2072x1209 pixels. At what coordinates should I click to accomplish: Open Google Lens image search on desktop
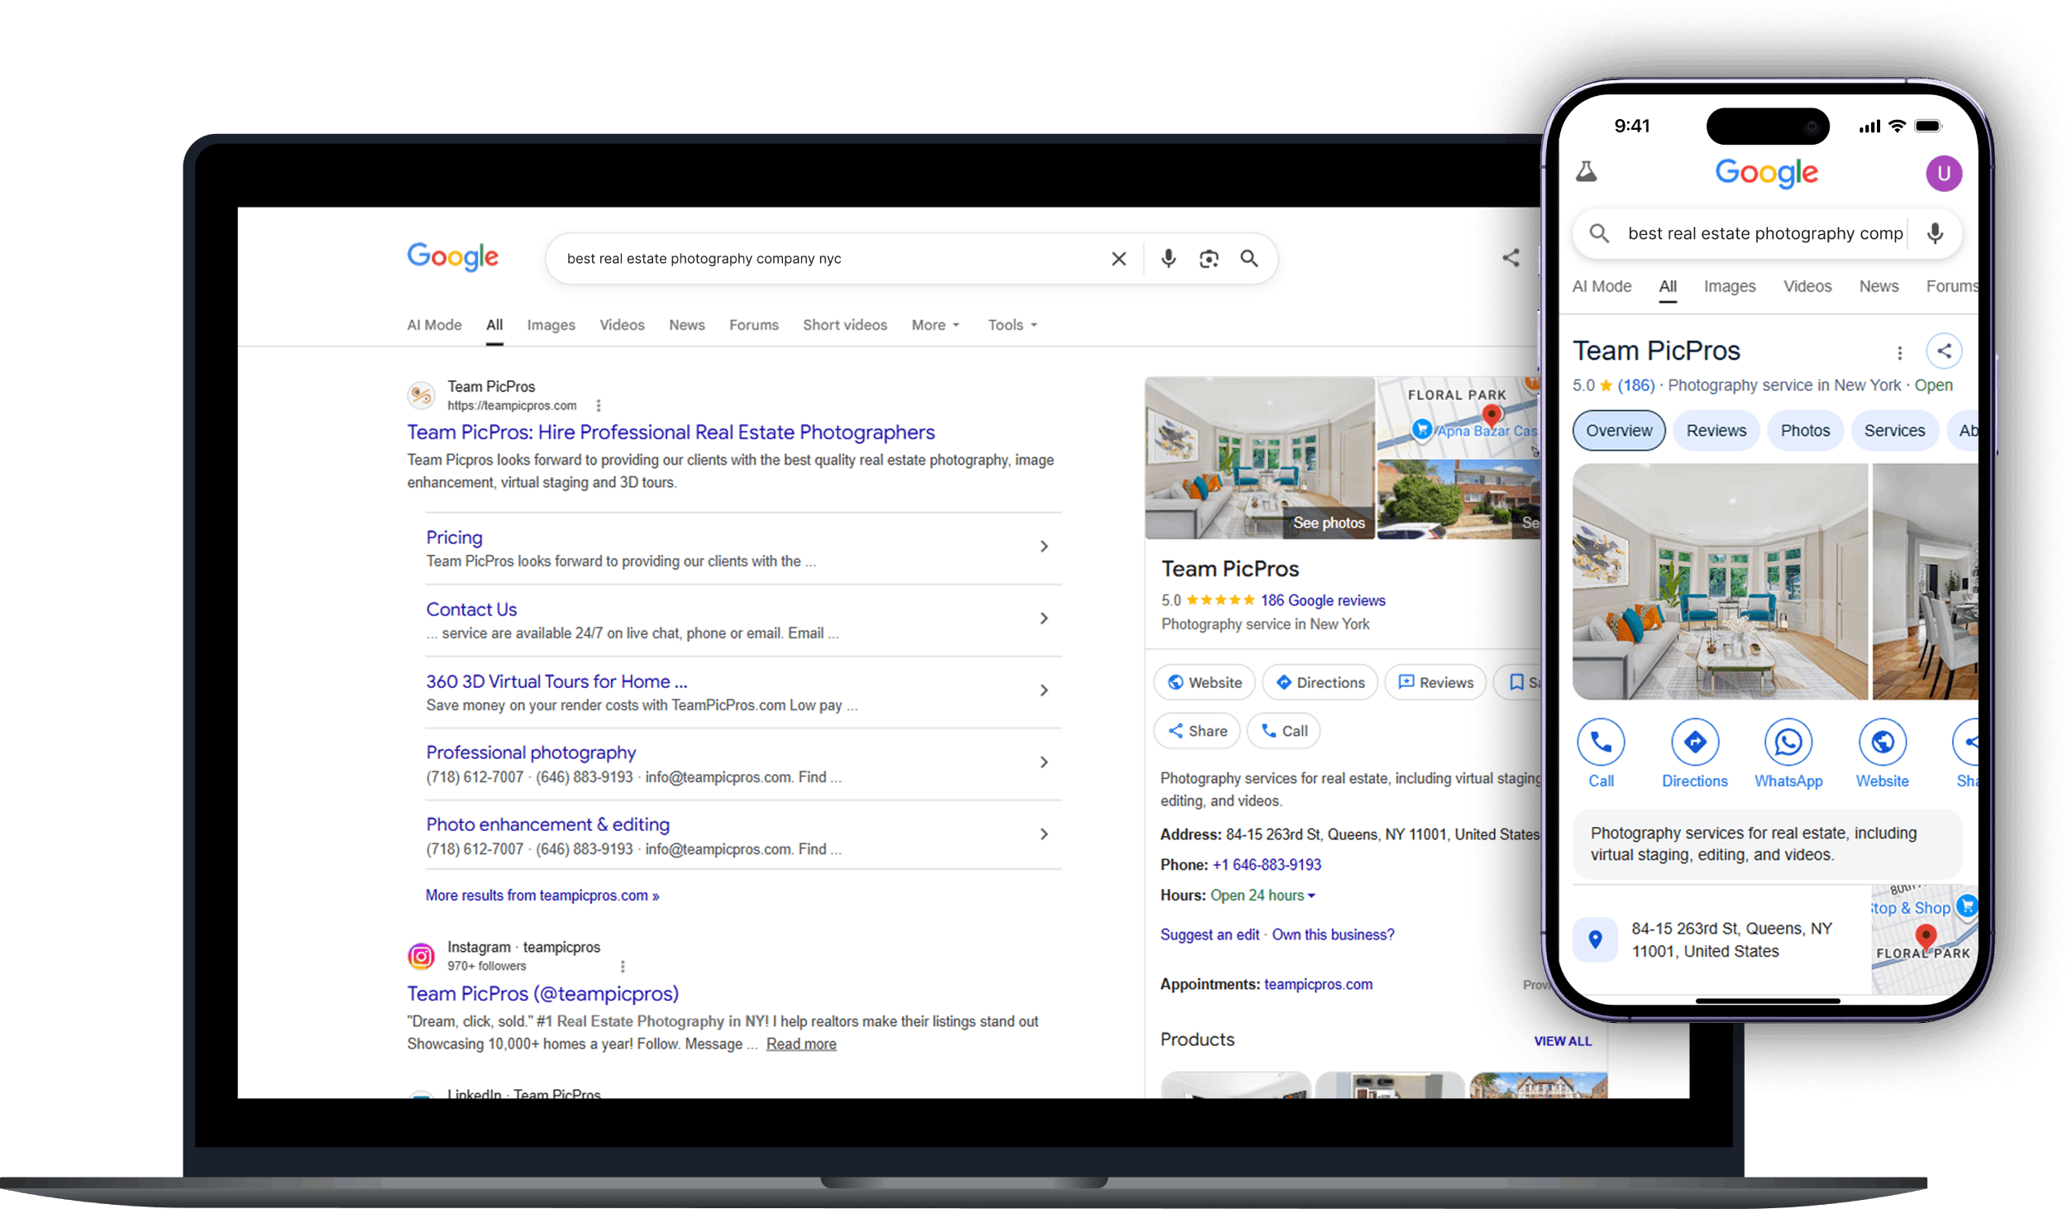tap(1209, 259)
